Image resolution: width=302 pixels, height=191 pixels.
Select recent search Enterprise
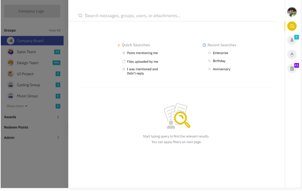click(220, 53)
